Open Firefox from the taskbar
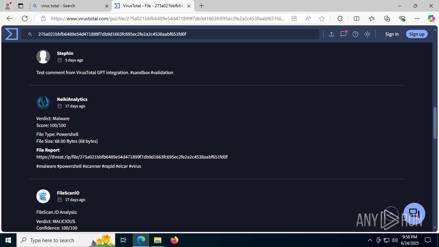The width and height of the screenshot is (439, 247). click(x=175, y=240)
